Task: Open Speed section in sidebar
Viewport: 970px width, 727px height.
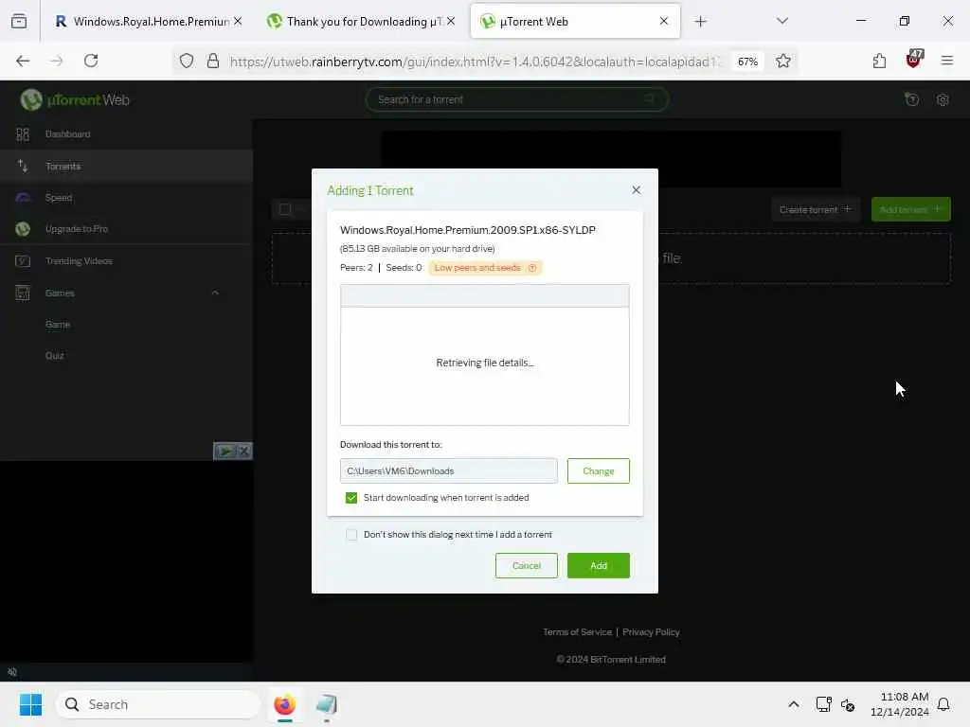Action: (x=59, y=198)
